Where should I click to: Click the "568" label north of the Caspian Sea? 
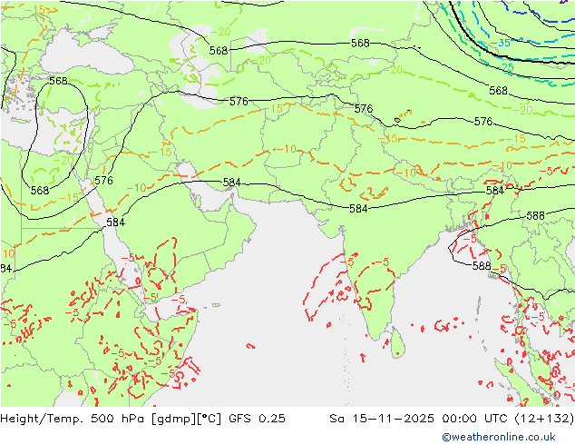(x=219, y=50)
